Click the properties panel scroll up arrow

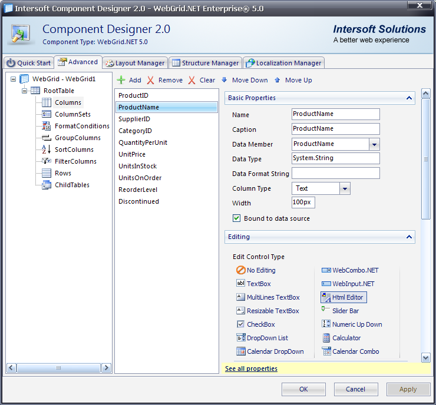pos(426,94)
